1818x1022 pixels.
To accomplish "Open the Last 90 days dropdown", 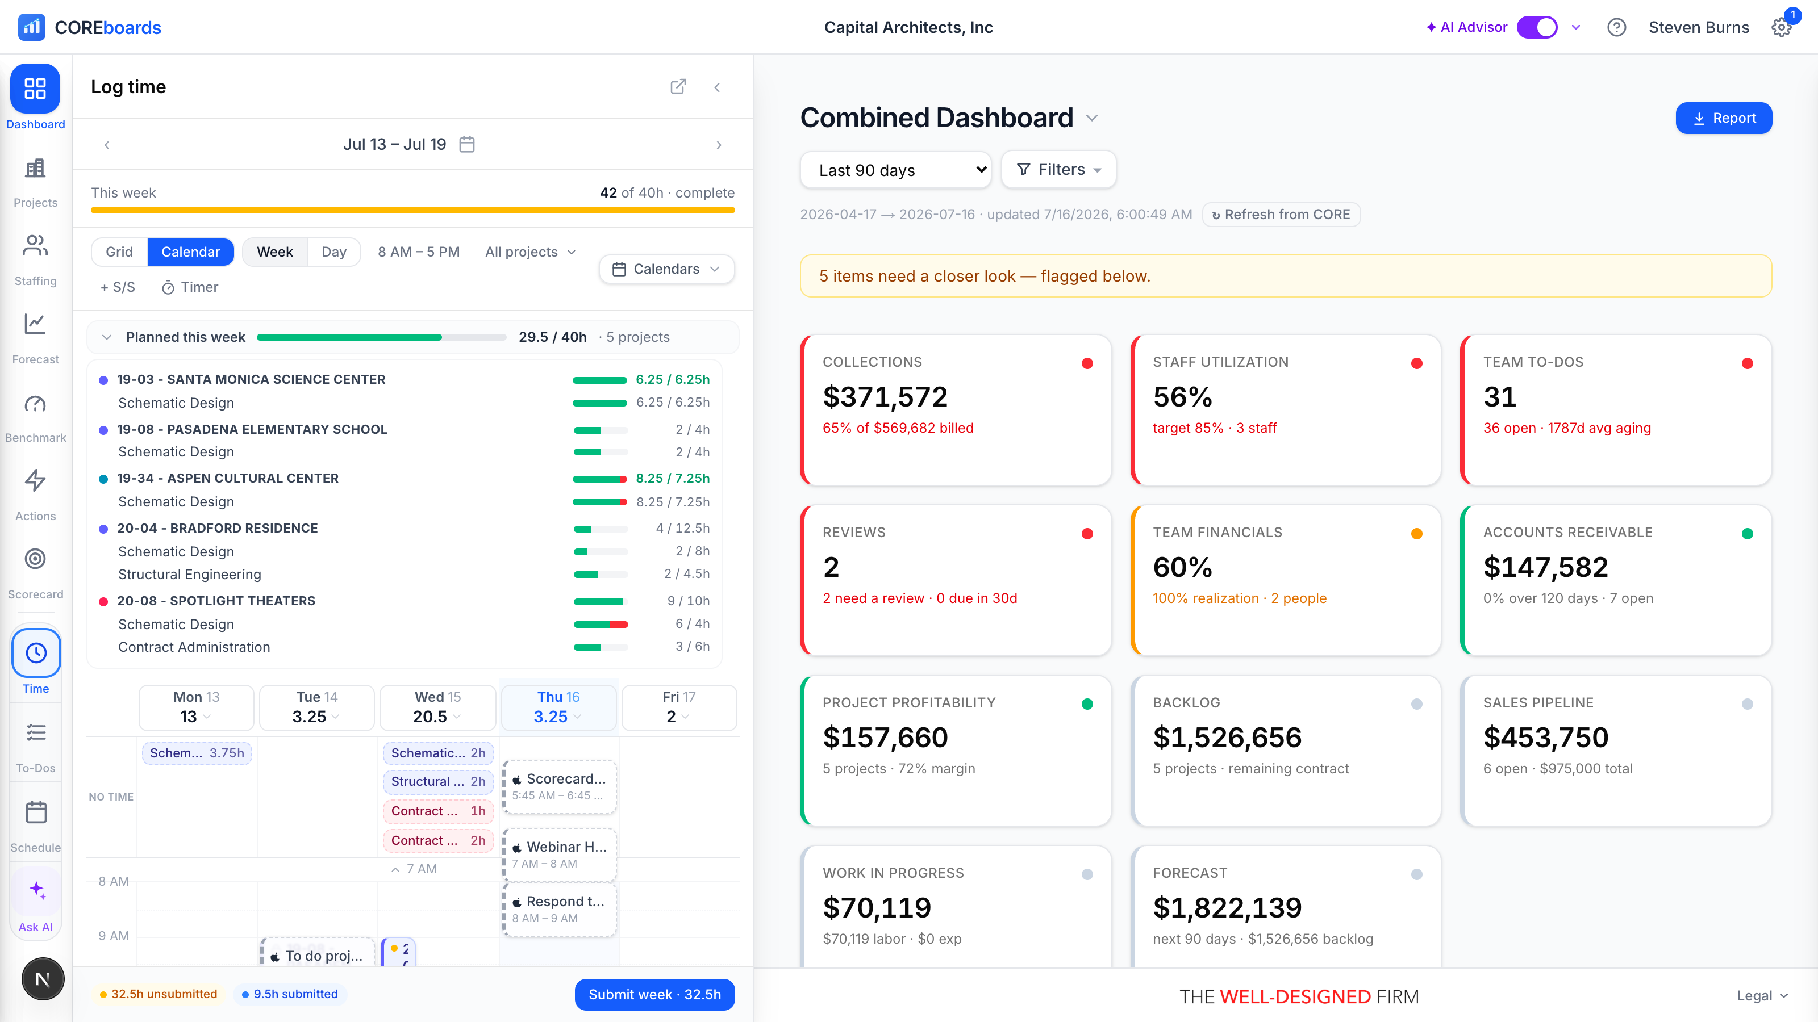I will [x=895, y=170].
